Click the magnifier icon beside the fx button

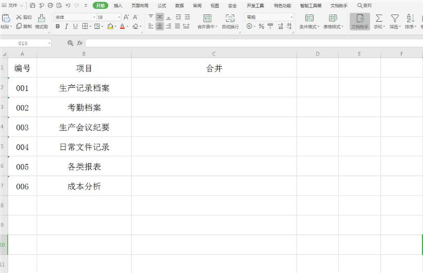click(70, 43)
